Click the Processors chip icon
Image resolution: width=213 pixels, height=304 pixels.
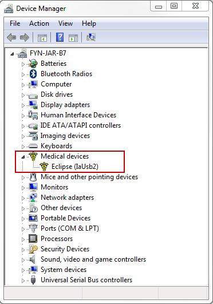33,239
